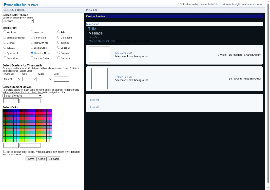Click the Title text in preview
Viewport: 270px width, 190px height.
tap(92, 29)
